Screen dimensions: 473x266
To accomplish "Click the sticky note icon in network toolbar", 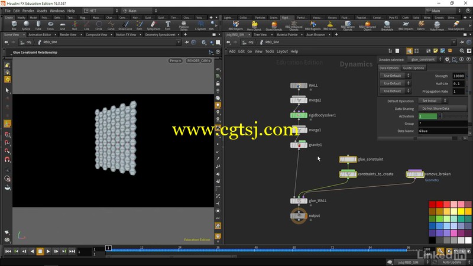I will tap(435, 51).
